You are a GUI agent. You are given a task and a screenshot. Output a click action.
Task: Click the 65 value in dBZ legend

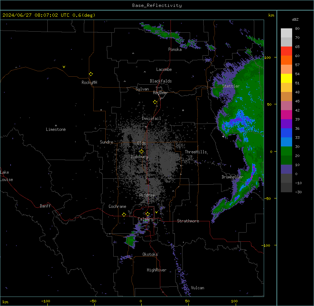[297, 47]
